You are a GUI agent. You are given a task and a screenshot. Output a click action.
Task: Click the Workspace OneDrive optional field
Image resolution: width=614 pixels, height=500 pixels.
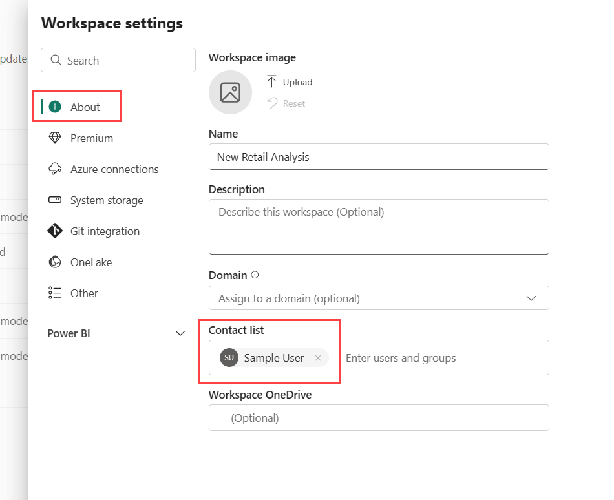[379, 417]
